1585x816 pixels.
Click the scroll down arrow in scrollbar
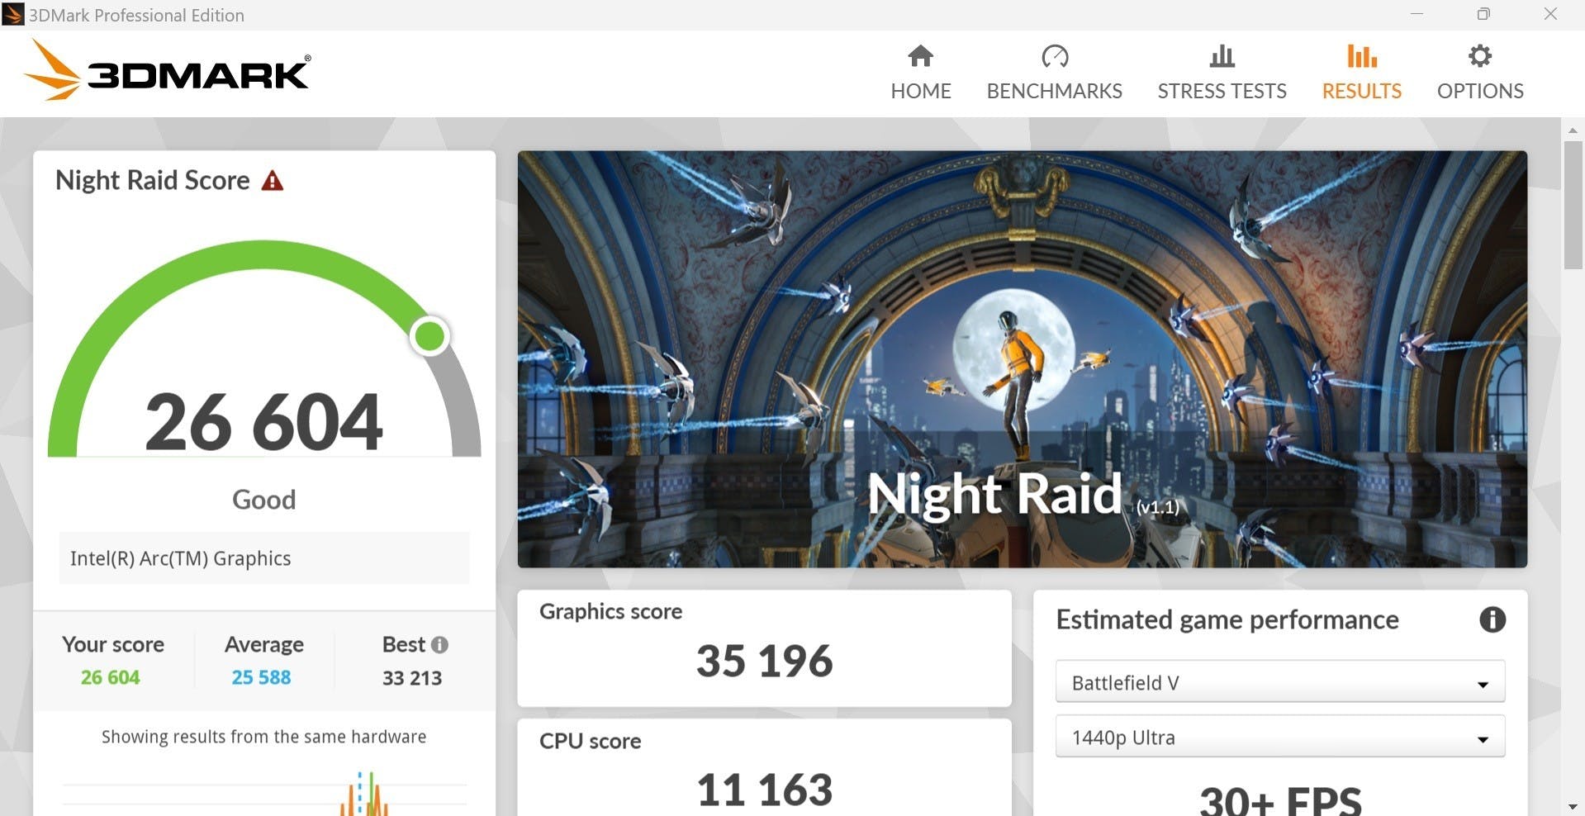[1573, 806]
